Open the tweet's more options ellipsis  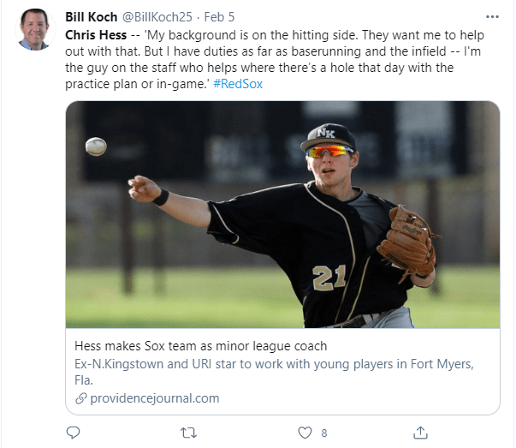[x=491, y=16]
